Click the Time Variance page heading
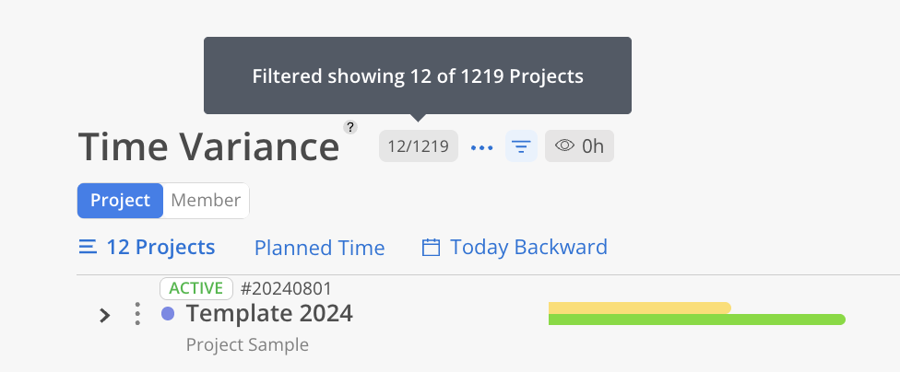The image size is (900, 372). pyautogui.click(x=208, y=147)
